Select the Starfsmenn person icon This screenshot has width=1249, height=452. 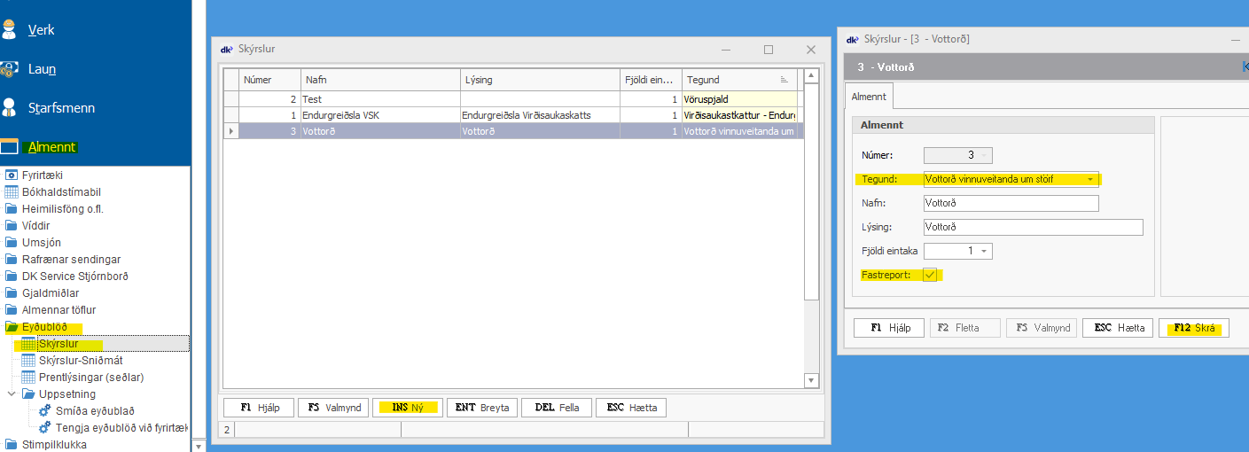click(x=10, y=107)
